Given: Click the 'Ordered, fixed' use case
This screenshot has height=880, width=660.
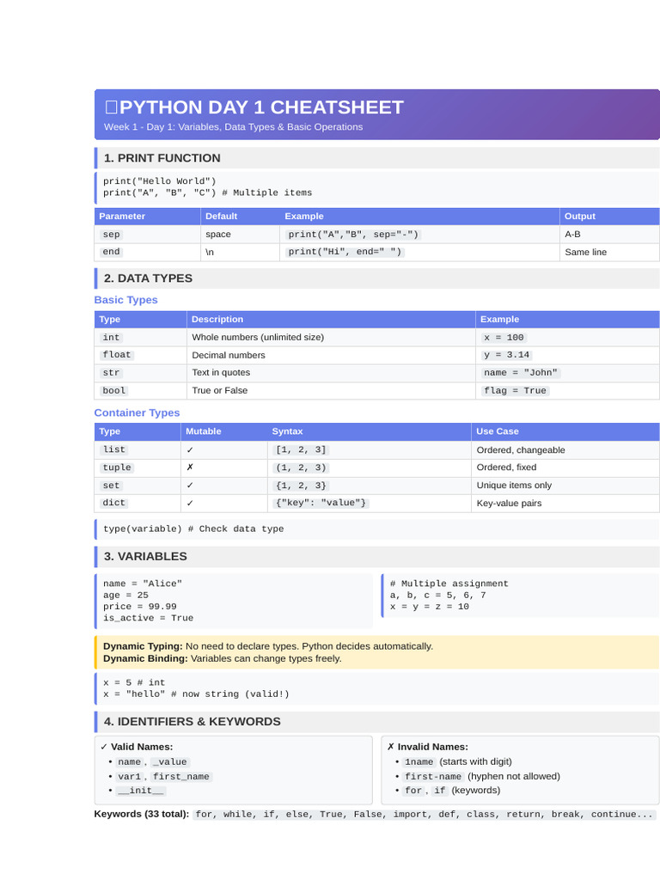Looking at the screenshot, I should pos(506,467).
